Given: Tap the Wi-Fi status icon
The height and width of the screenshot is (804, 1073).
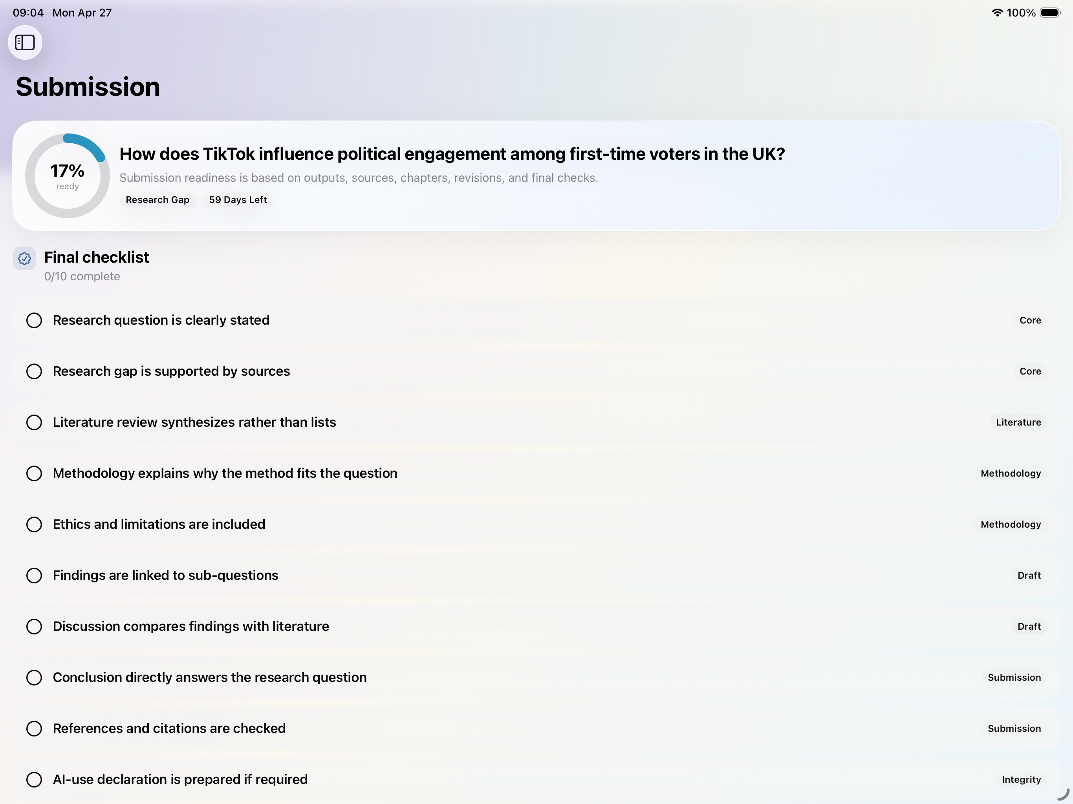Looking at the screenshot, I should click(x=997, y=13).
